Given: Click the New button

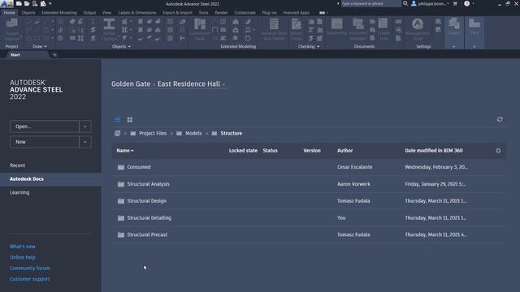Looking at the screenshot, I should tap(45, 142).
